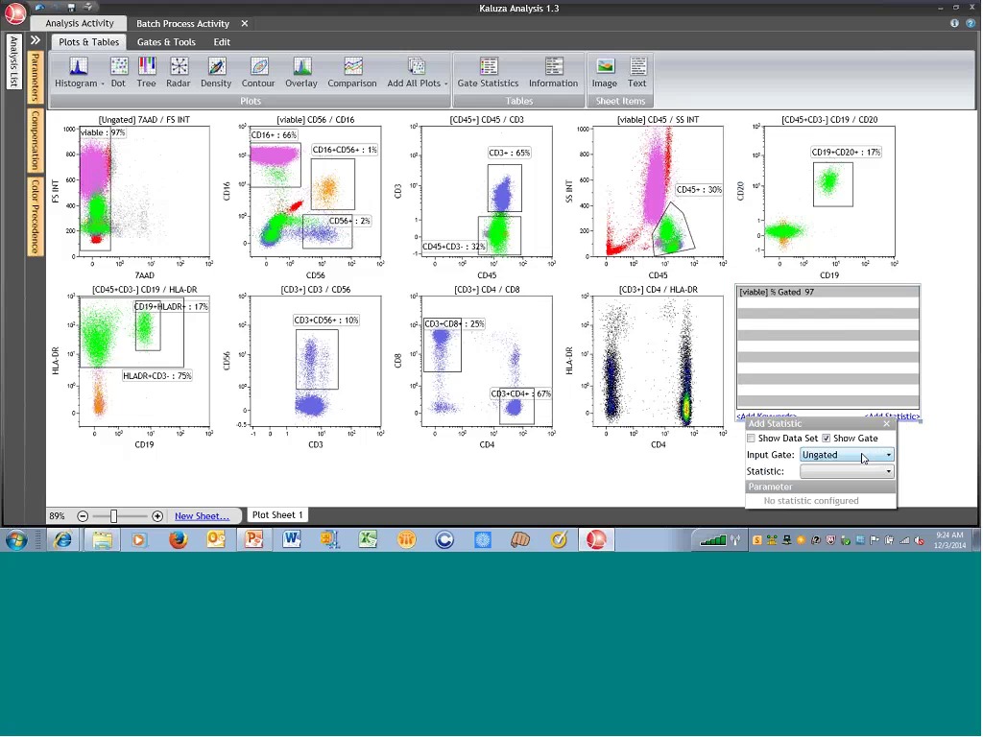Create an Overlay plot

click(x=301, y=72)
